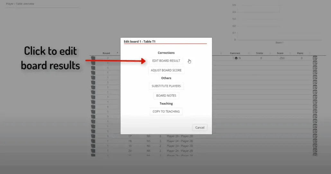Select Copy to Teaching button
Image resolution: width=331 pixels, height=174 pixels.
tap(166, 112)
